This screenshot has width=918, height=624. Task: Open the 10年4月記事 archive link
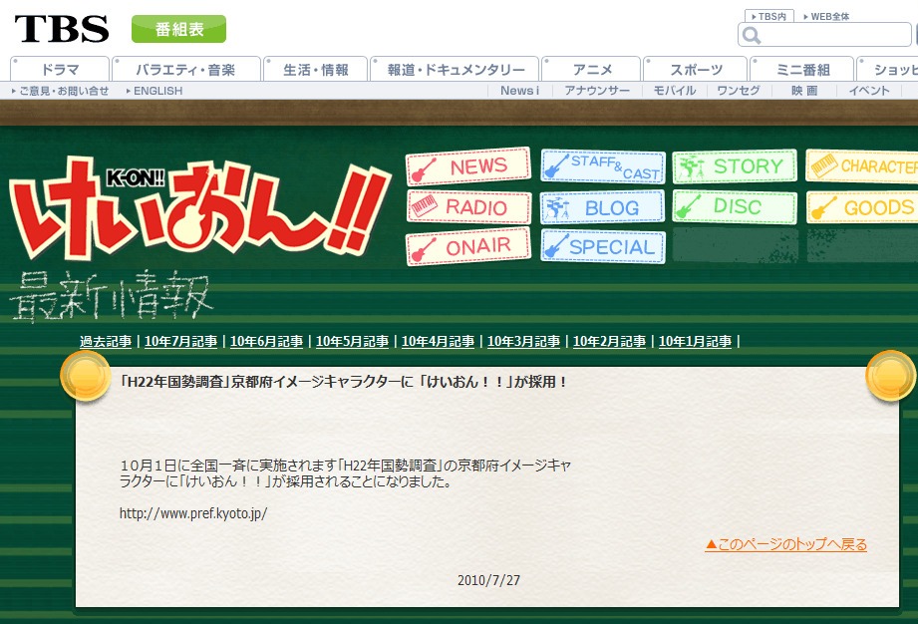(438, 341)
